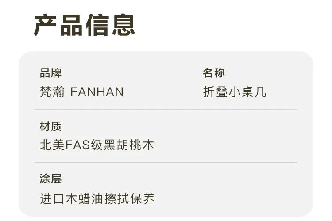Click the 产品信息 heading
Viewport: 332px width, 221px height.
(84, 25)
